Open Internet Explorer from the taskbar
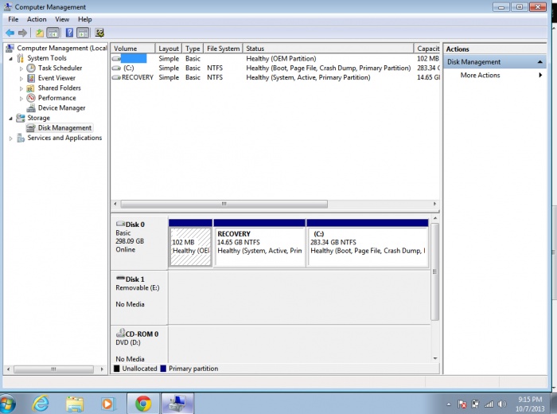The width and height of the screenshot is (557, 414). tap(41, 404)
